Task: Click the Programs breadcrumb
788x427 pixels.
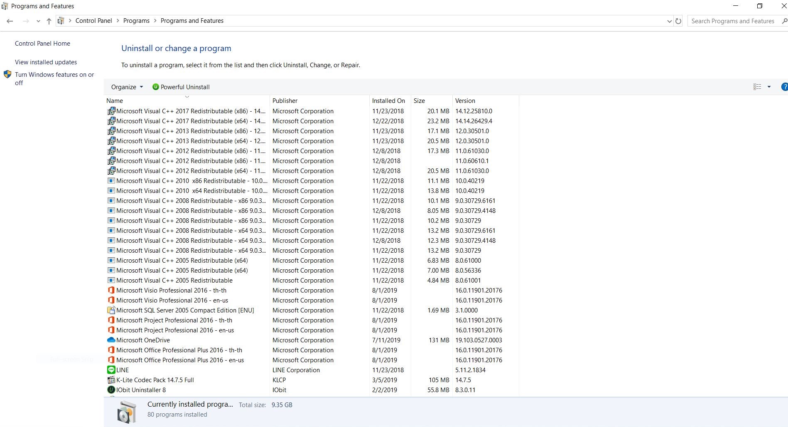Action: 136,21
